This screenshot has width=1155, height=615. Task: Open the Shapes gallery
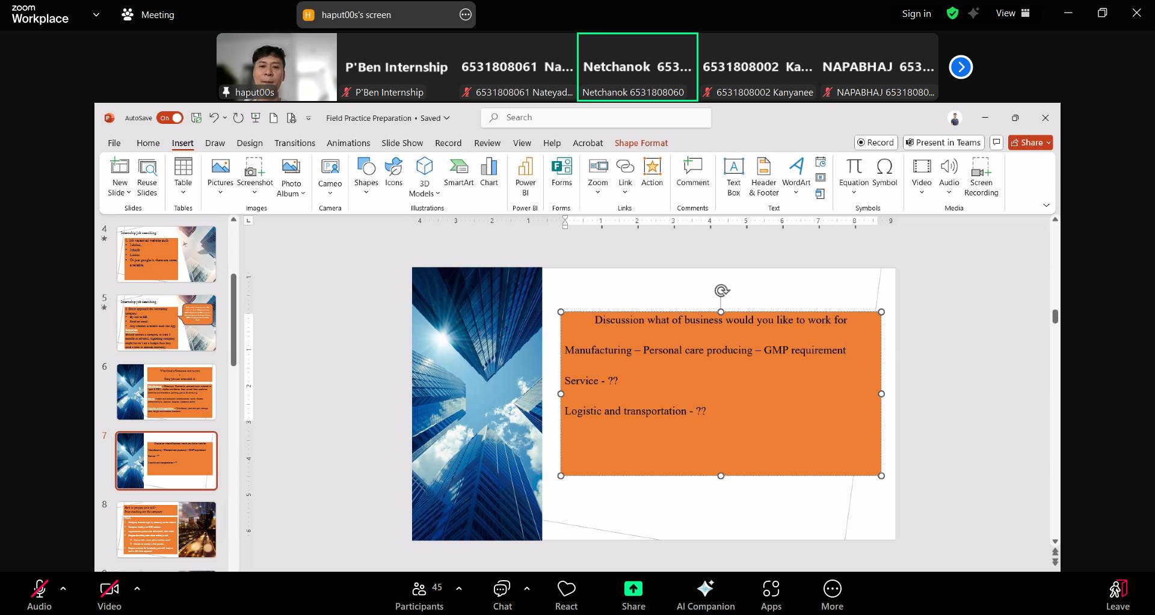coord(366,176)
